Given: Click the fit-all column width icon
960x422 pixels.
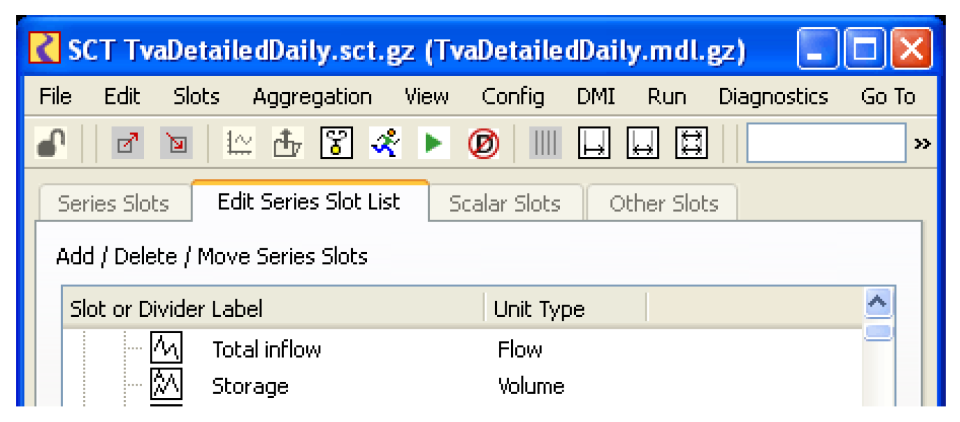Looking at the screenshot, I should [691, 143].
